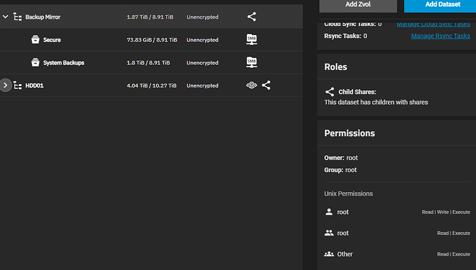This screenshot has height=270, width=476.
Task: Click the Child Shares icon in Roles
Action: [330, 92]
